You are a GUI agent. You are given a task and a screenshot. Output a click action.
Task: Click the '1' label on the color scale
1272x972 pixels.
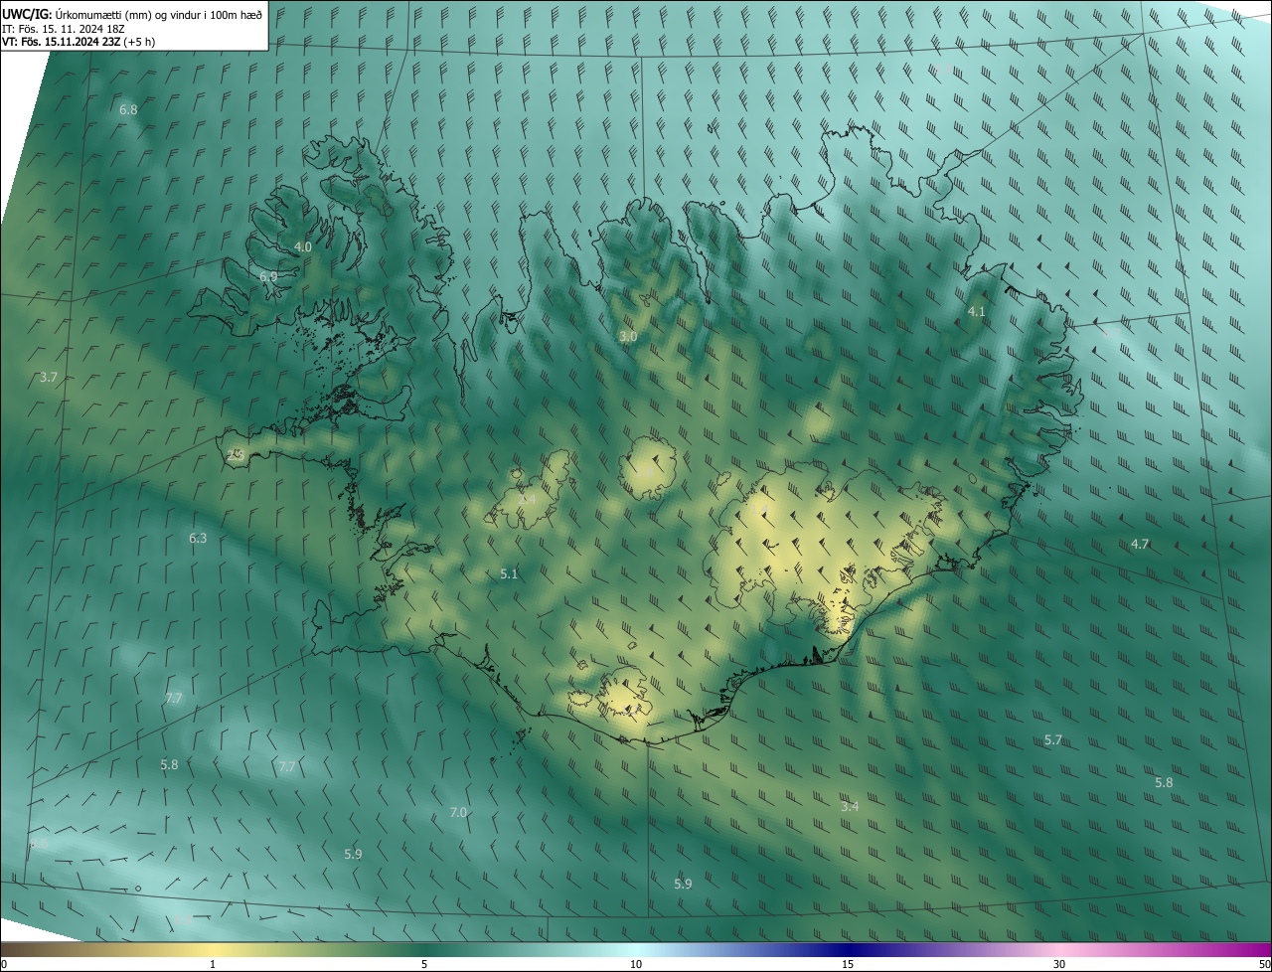tap(213, 964)
